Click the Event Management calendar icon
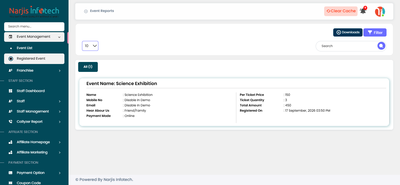Viewport: 400px width, 185px height. [x=11, y=37]
